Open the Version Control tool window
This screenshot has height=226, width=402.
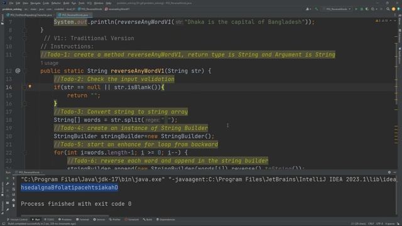17,220
